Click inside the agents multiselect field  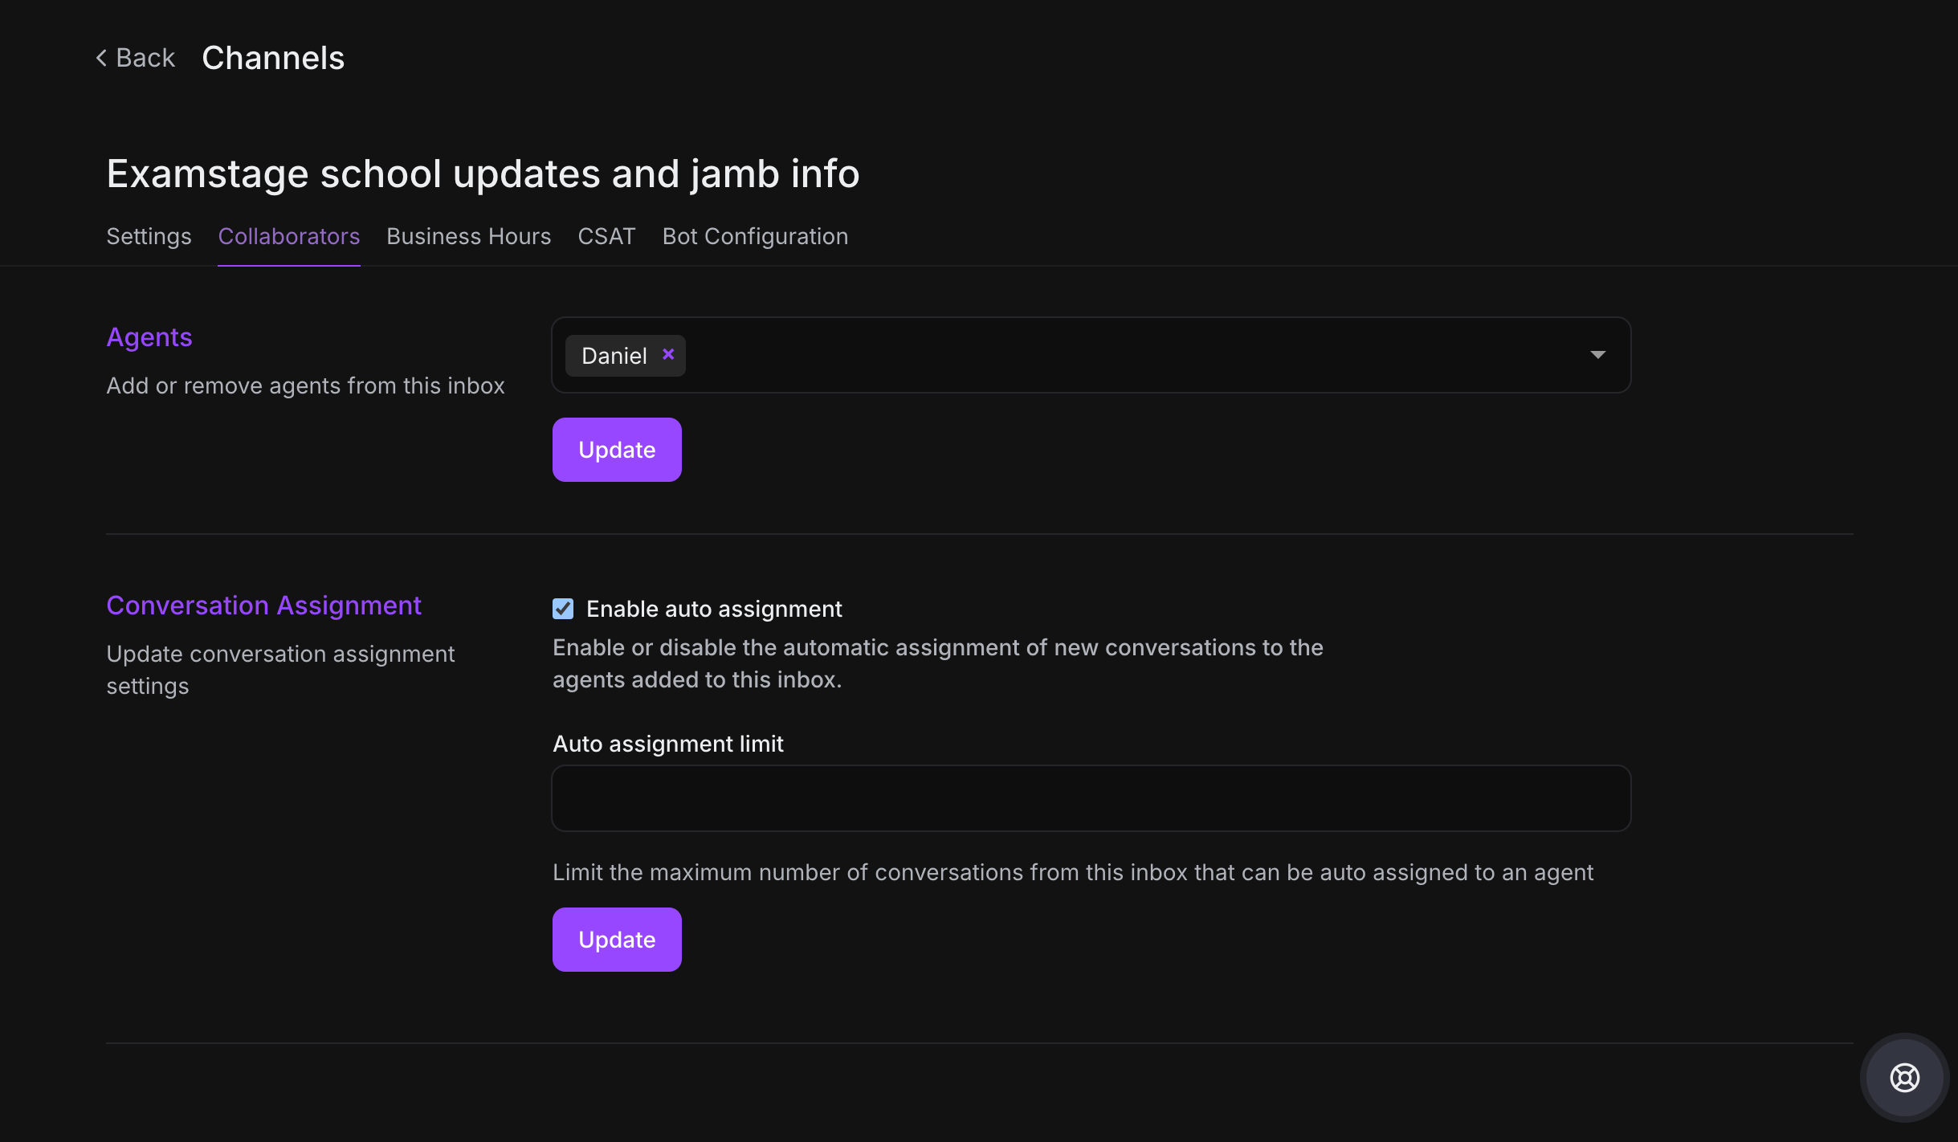(1124, 355)
